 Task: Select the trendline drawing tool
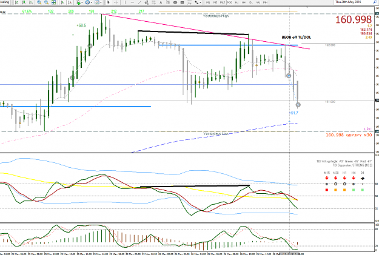[x=139, y=2]
